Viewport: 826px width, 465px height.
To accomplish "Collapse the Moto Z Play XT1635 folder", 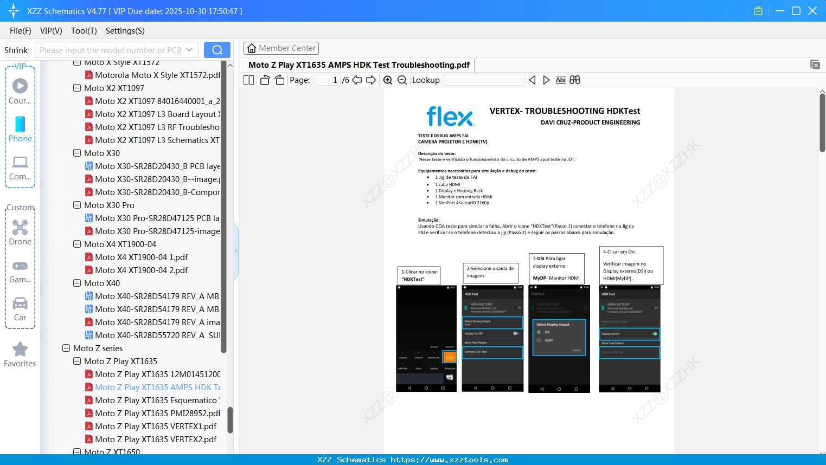I will [77, 361].
